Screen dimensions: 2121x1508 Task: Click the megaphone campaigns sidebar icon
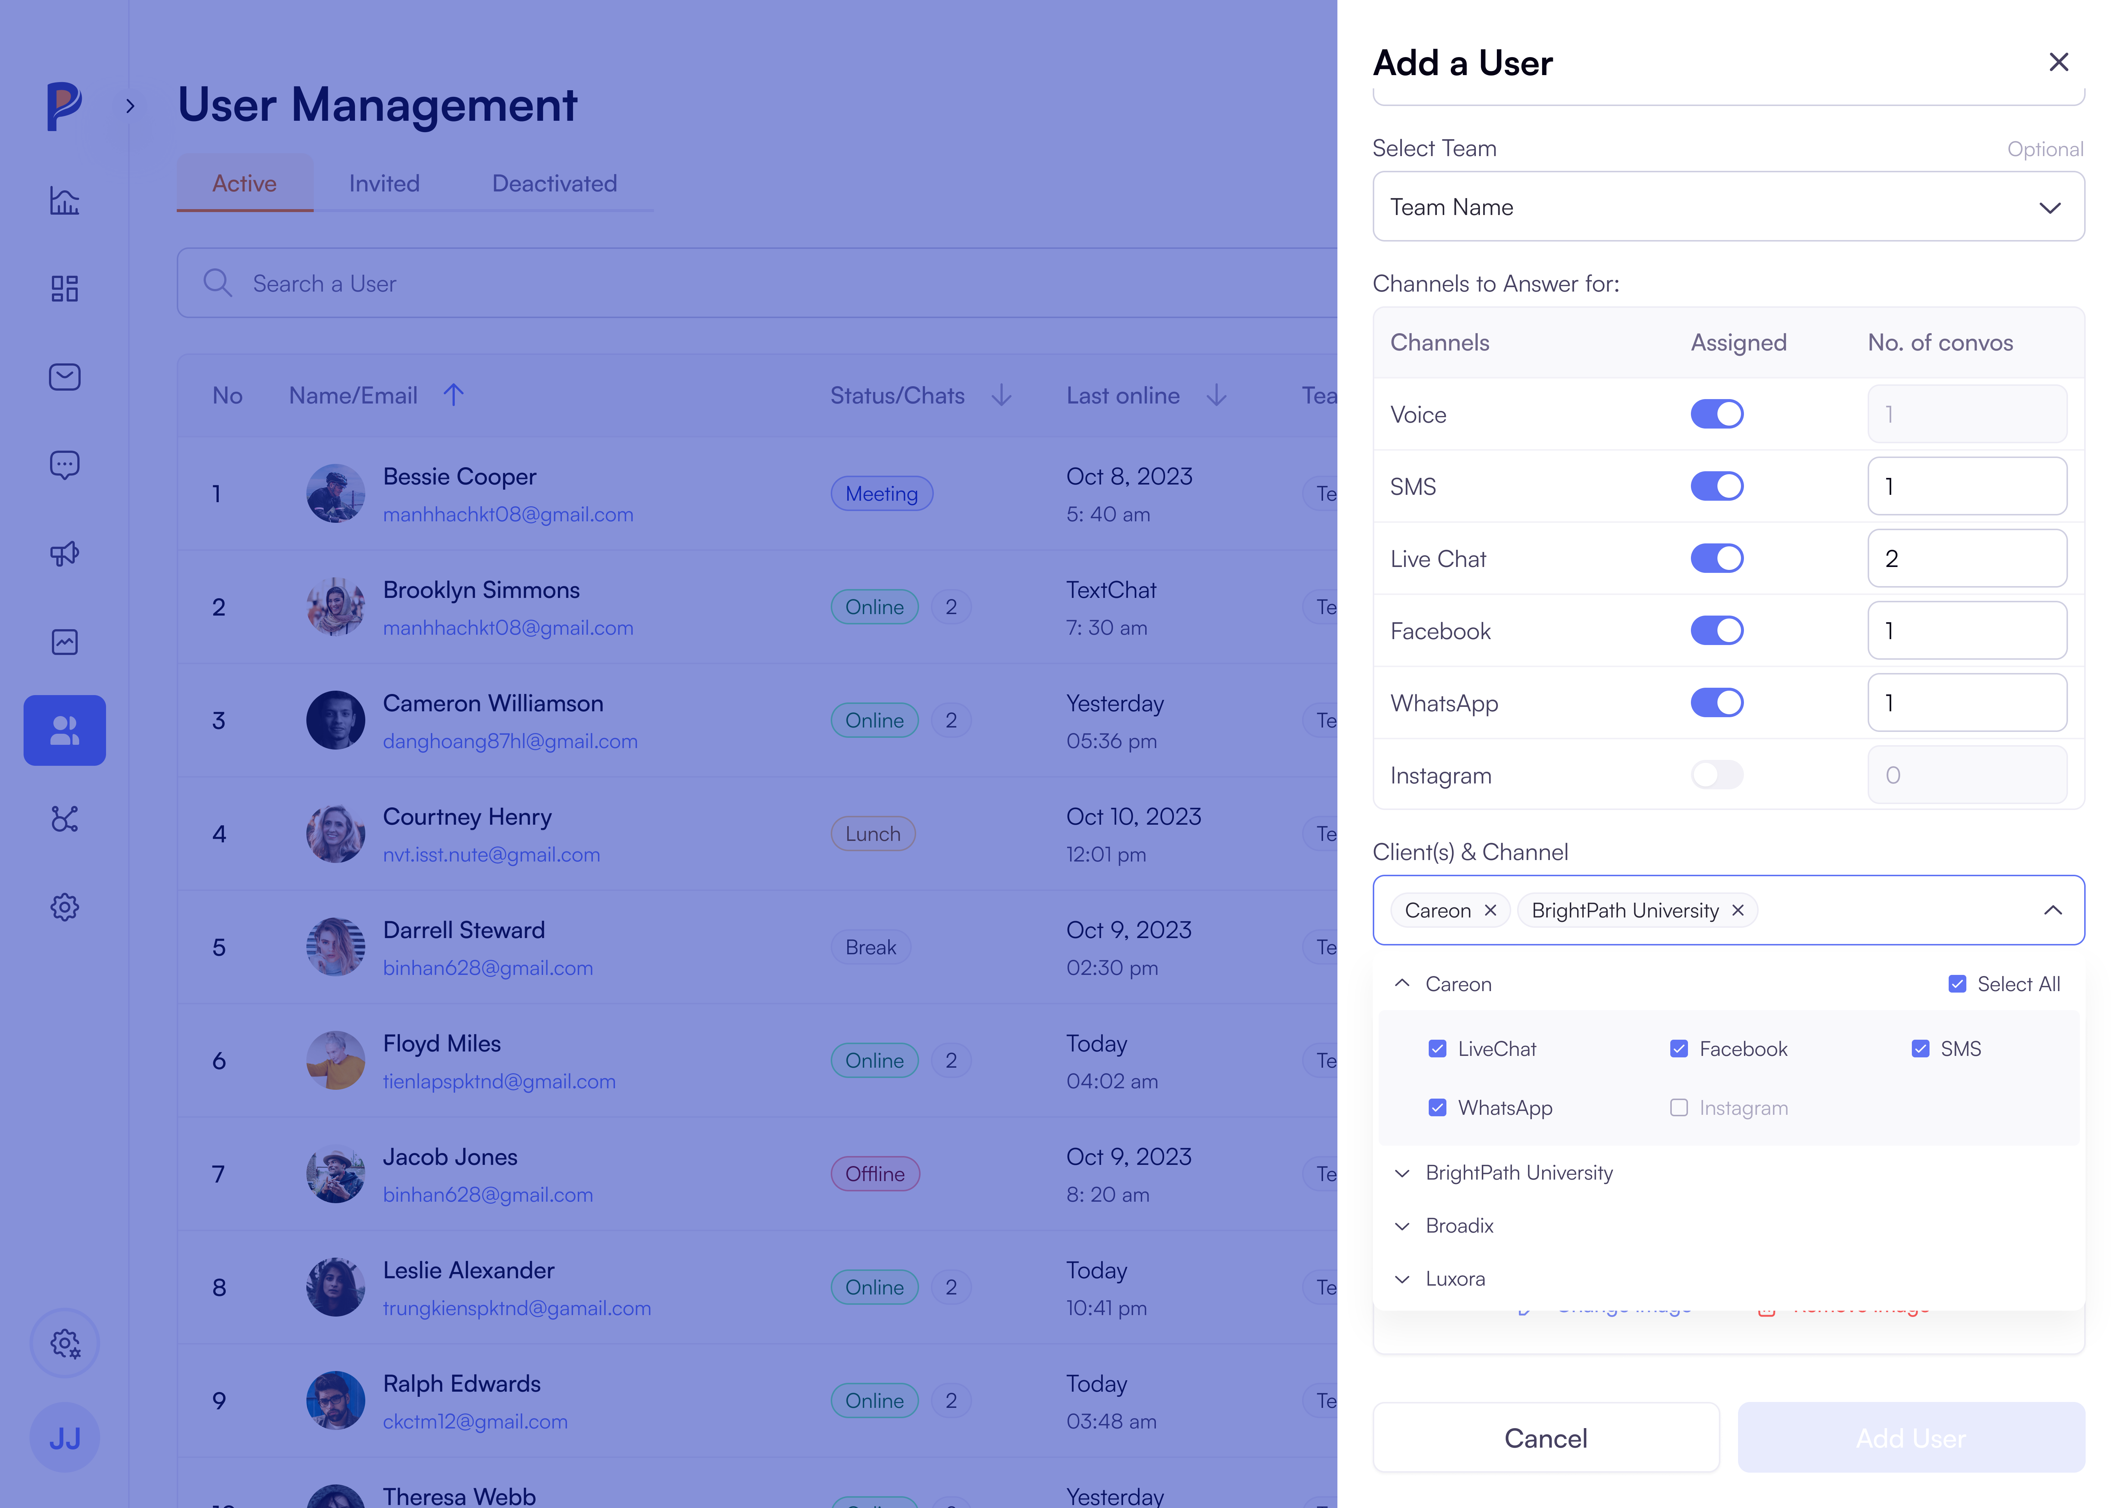click(x=64, y=553)
